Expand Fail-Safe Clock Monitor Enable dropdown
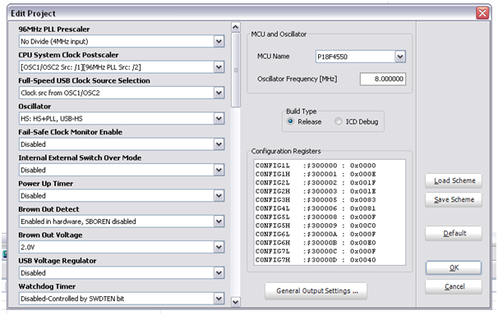Screen dimensions: 498x315 219,144
